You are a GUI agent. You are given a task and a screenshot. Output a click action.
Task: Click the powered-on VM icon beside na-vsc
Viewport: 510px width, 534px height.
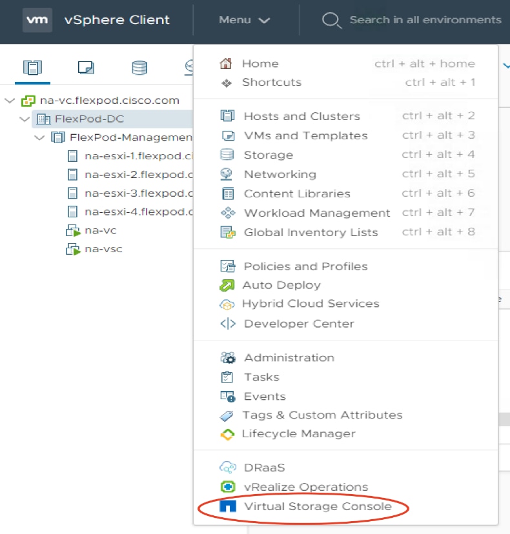(73, 249)
